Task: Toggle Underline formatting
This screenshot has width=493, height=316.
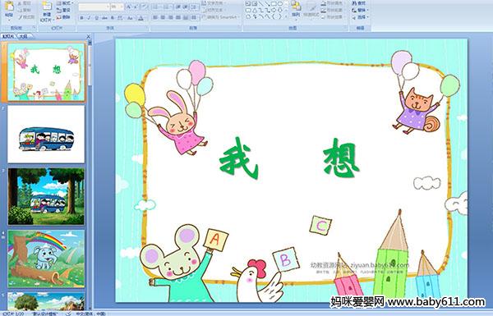Action: (96, 18)
